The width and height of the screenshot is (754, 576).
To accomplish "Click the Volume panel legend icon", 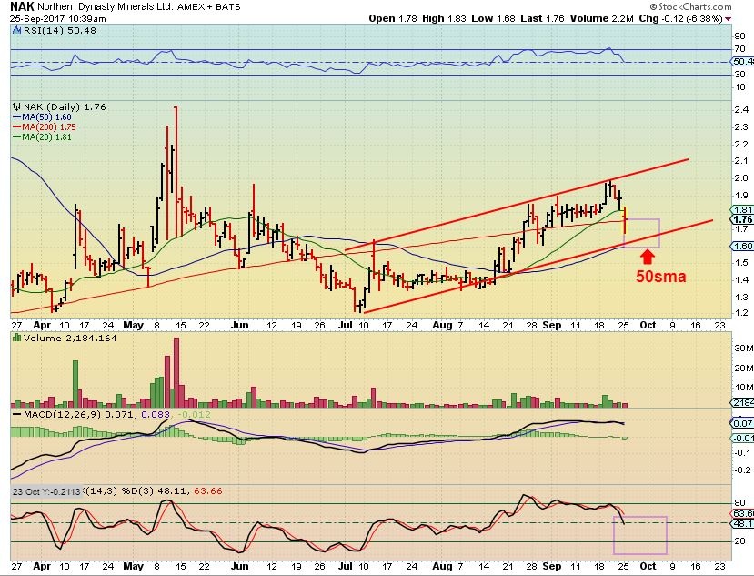I will click(x=15, y=338).
